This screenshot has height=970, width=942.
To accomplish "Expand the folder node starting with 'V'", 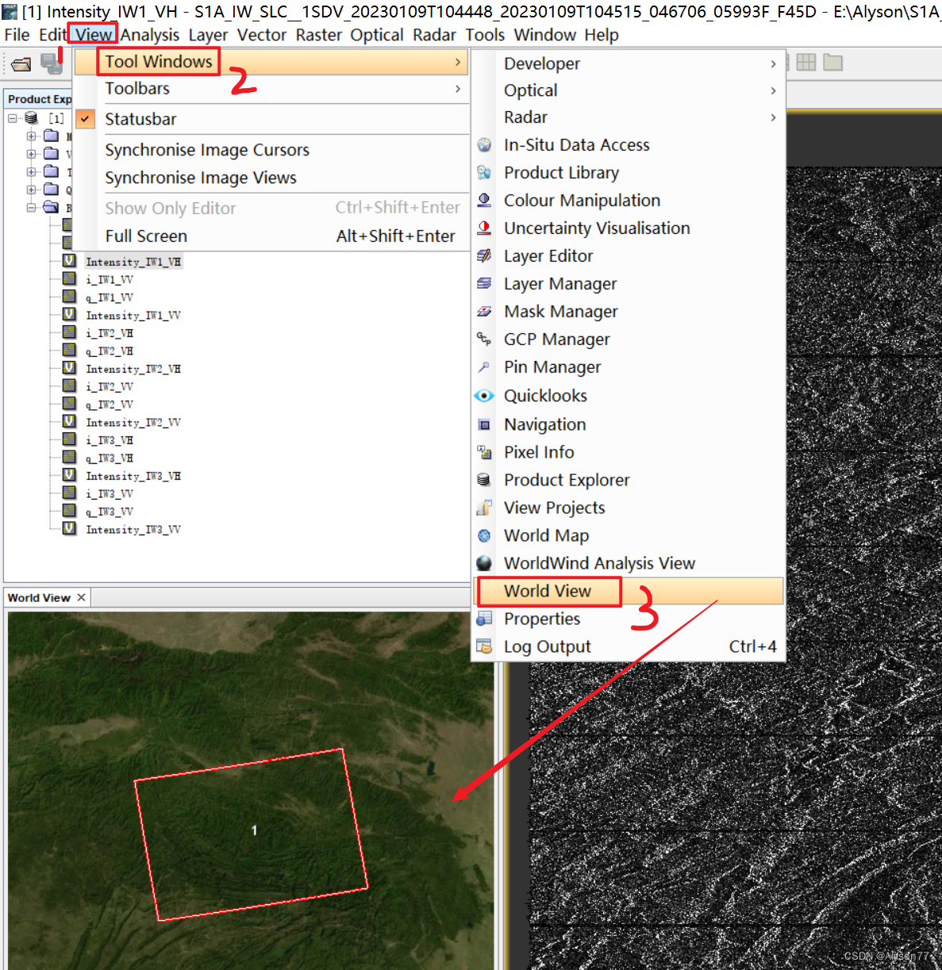I will tap(31, 154).
